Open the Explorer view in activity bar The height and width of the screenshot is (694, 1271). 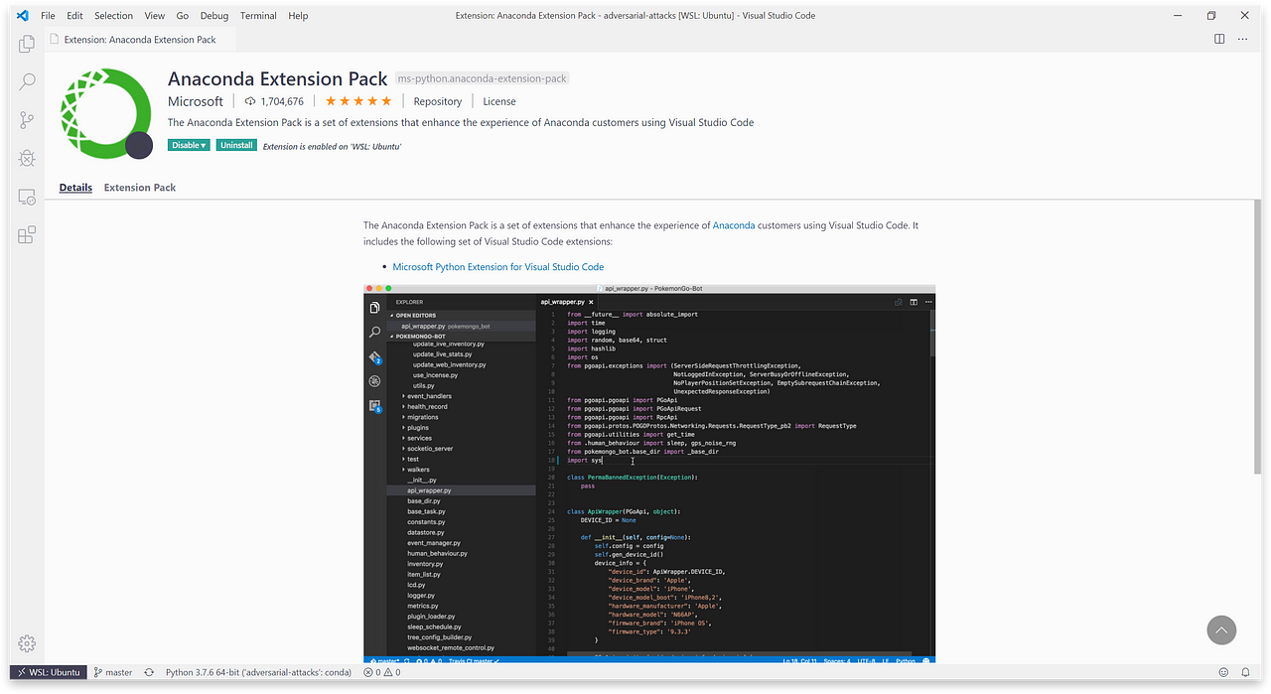[27, 44]
